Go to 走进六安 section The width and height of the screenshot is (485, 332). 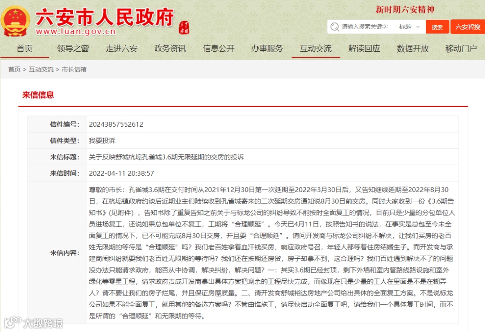pyautogui.click(x=122, y=49)
